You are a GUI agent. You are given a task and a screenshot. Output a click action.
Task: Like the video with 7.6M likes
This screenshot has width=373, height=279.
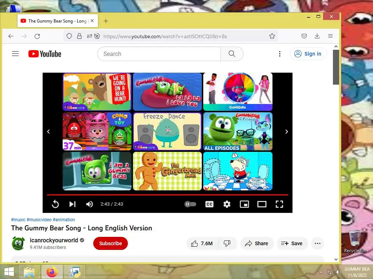(x=202, y=243)
